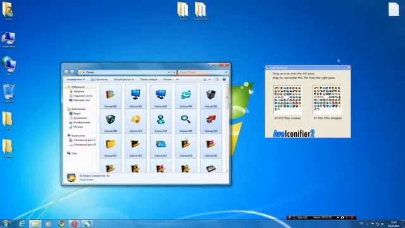Open Загрузки in the navigation pane
The image size is (405, 228).
78,91
